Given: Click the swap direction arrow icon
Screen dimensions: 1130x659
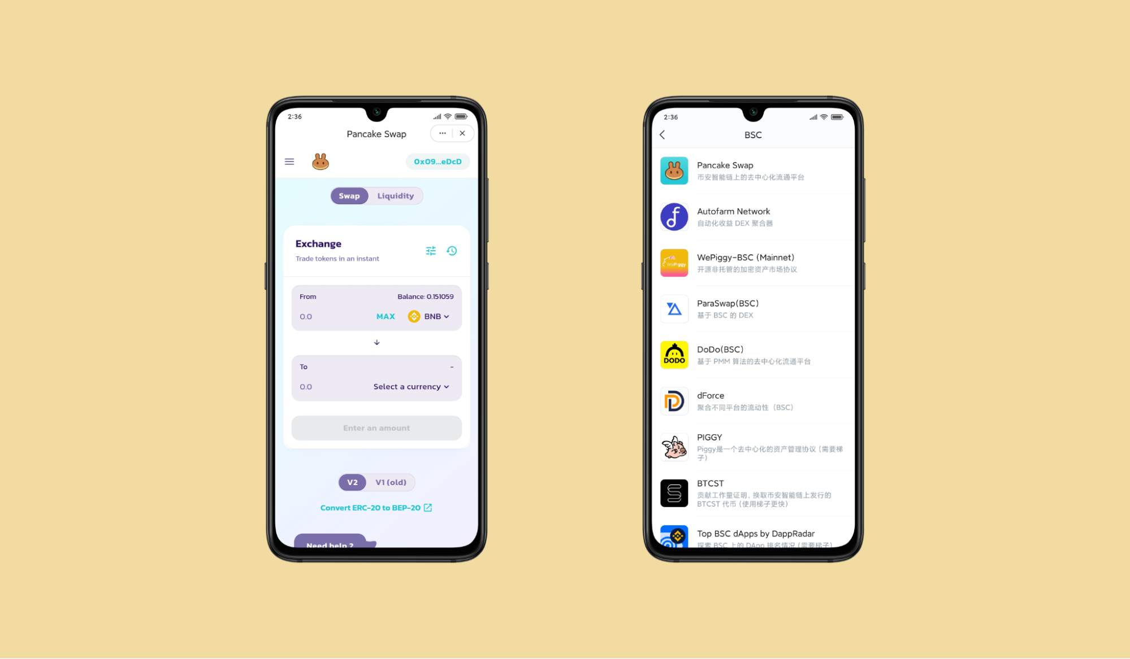Looking at the screenshot, I should [x=375, y=341].
